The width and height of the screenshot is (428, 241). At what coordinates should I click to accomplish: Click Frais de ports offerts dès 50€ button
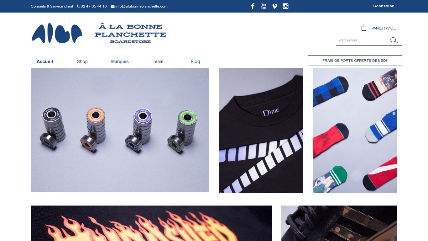355,61
